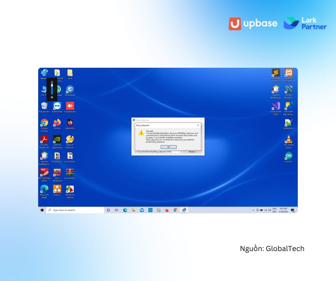Launch draw.io desktop shortcut
Viewport: 336px width, 281px height.
point(57,190)
